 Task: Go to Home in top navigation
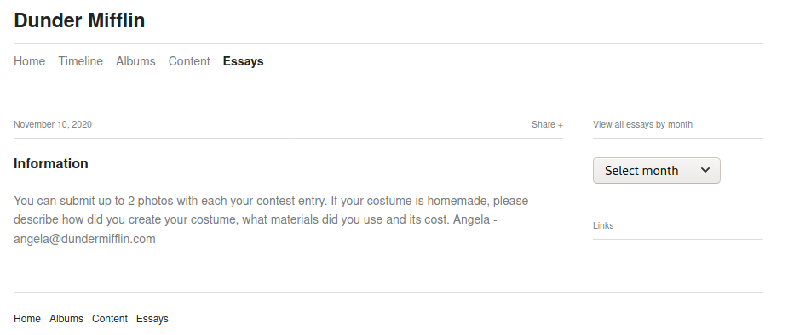tap(29, 61)
